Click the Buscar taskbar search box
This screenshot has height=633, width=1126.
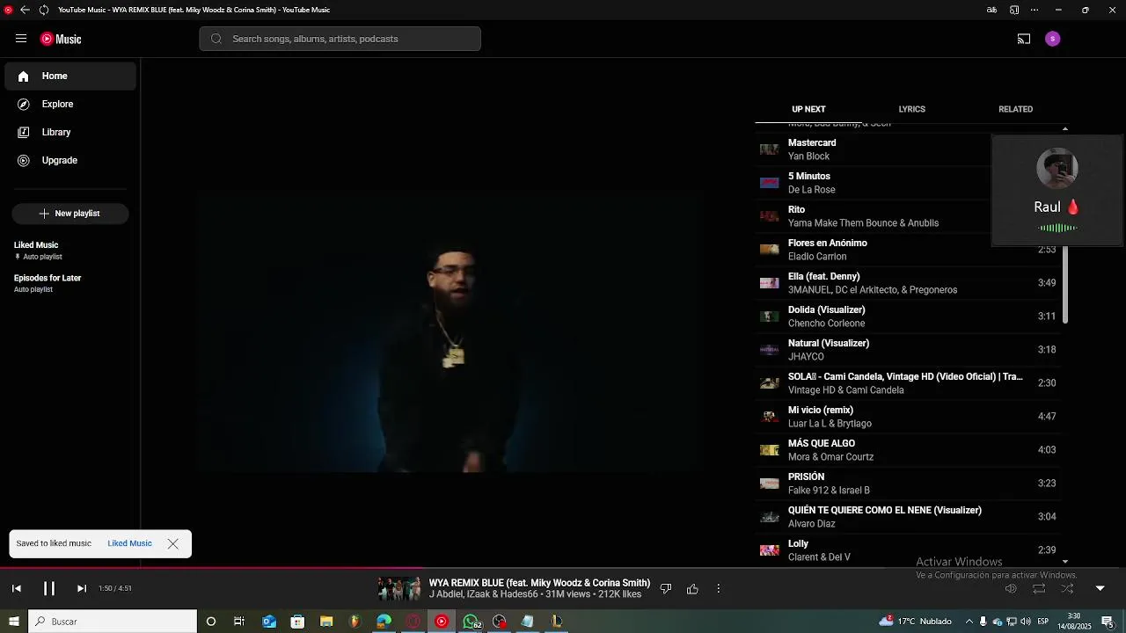coord(113,622)
